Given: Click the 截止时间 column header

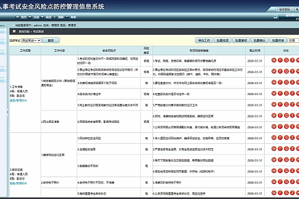Looking at the screenshot, I should pos(255,50).
